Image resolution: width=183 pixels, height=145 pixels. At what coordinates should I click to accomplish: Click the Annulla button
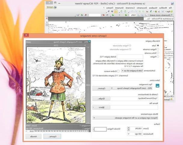tap(34, 136)
